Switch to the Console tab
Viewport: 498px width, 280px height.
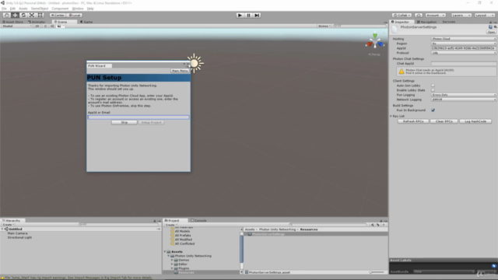pyautogui.click(x=198, y=220)
